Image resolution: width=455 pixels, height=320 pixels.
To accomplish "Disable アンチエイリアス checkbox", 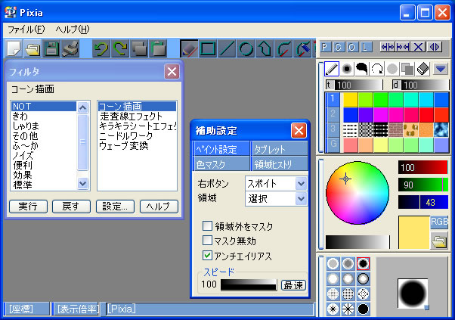I will [x=207, y=255].
